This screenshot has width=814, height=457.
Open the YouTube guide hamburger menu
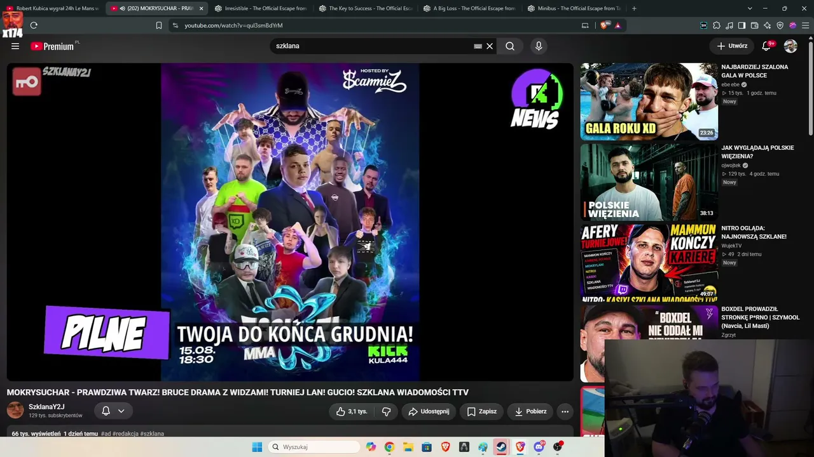click(x=15, y=46)
